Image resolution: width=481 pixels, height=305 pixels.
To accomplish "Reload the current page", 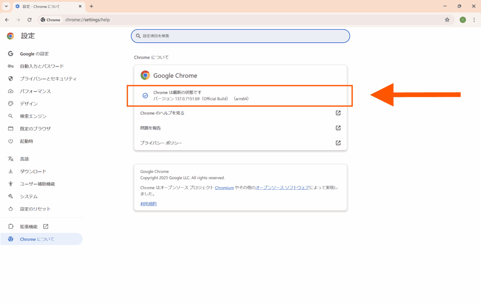I will pos(30,20).
